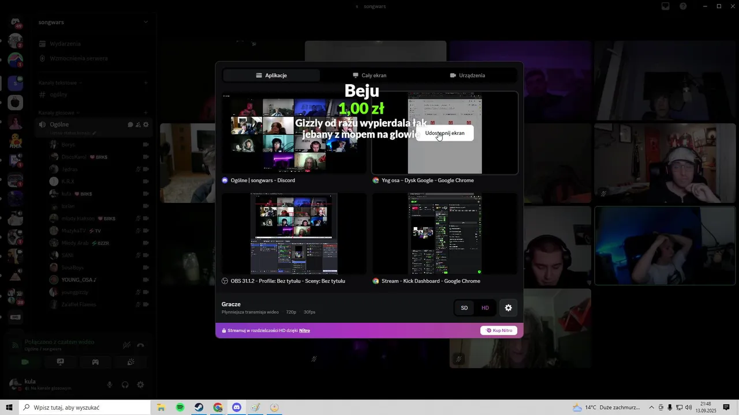Switch to the Cały ekran tab
This screenshot has width=739, height=415.
click(x=369, y=76)
